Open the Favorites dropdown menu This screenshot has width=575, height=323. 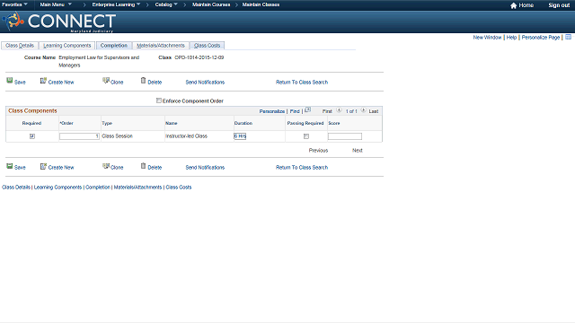tap(14, 4)
